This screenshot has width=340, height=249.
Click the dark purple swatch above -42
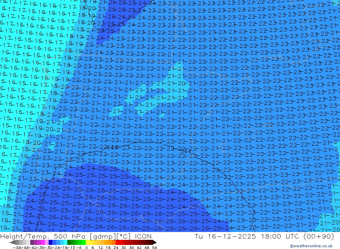point(32,243)
